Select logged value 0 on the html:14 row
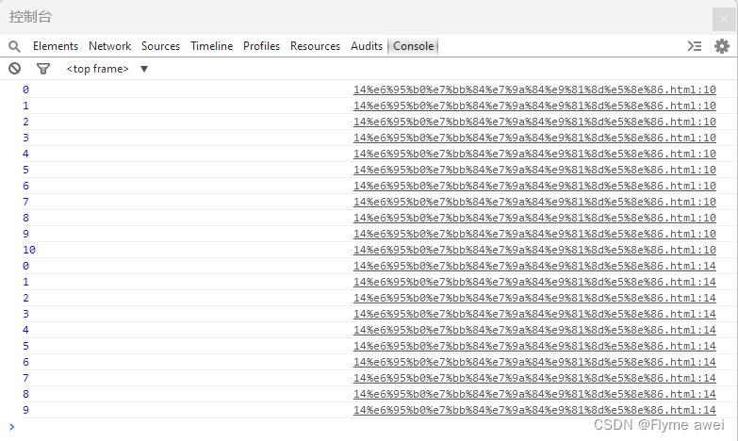This screenshot has height=441, width=738. click(25, 266)
